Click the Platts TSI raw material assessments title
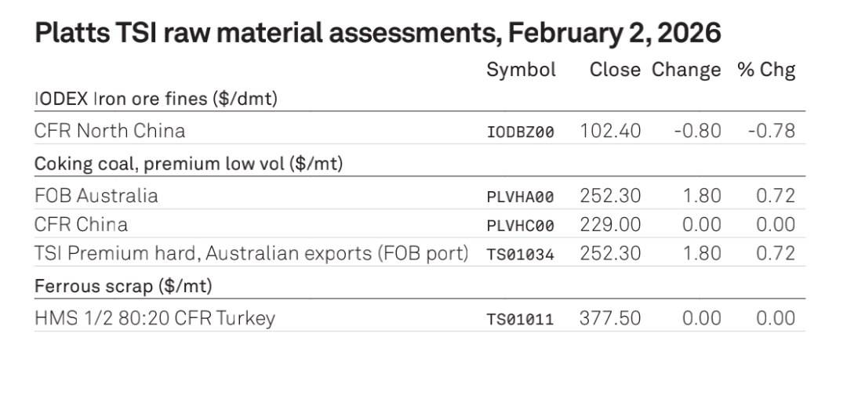 377,33
